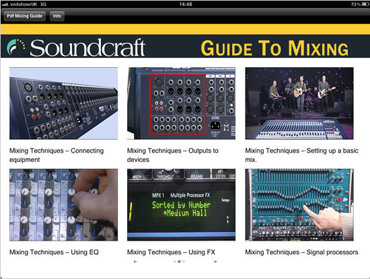Screen dimensions: 370x279
Task: Open the Setting up a basic mix thumbnail
Action: (299, 104)
